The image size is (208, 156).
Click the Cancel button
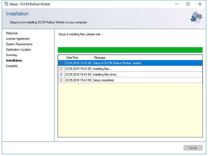193,148
